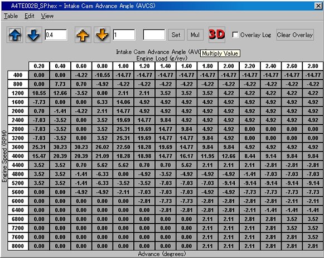Viewport: 324px width, 258px height.
Task: Click the orange up arrow coarse increment
Action: 83,35
